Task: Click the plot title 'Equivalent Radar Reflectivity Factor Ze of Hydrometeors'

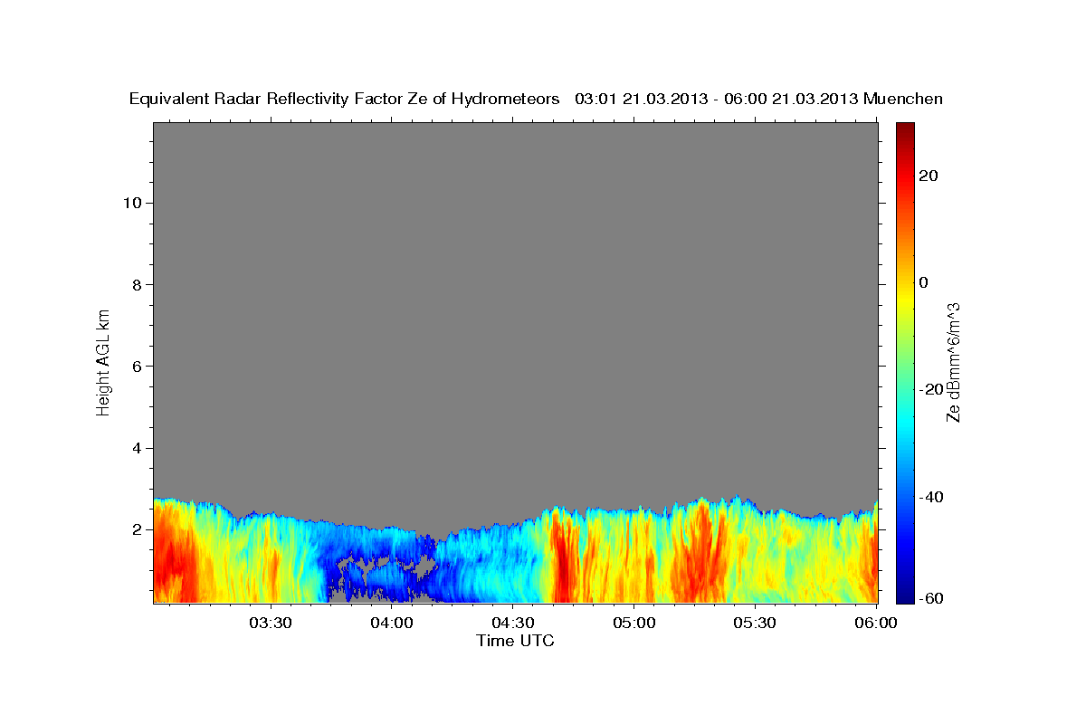Action: tap(345, 100)
